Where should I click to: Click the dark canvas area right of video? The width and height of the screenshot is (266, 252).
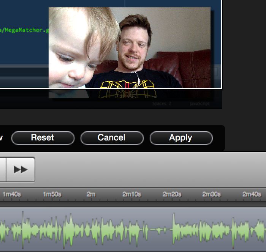click(243, 57)
